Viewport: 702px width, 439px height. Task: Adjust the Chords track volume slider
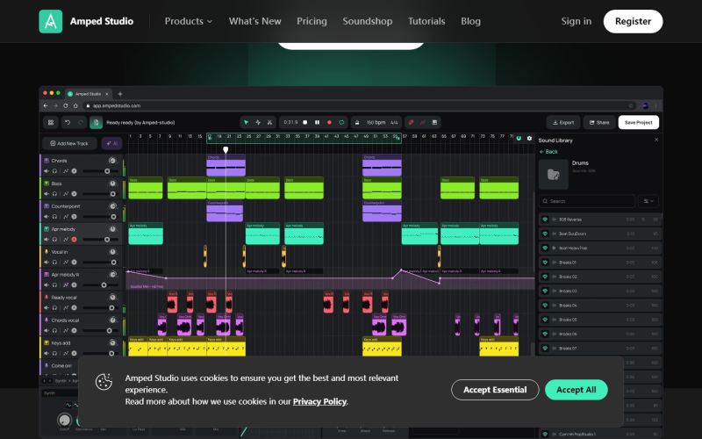101,171
